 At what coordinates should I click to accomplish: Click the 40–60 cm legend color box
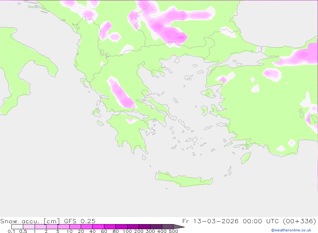click(x=98, y=227)
